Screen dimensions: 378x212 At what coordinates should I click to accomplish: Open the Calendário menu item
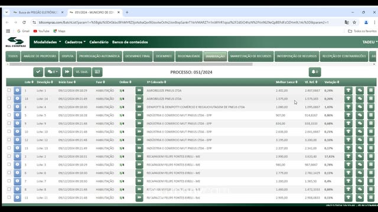[x=99, y=42]
